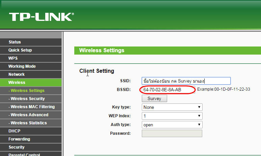Click the Key type: label
Viewport: 261px width, 156px height.
tap(121, 107)
